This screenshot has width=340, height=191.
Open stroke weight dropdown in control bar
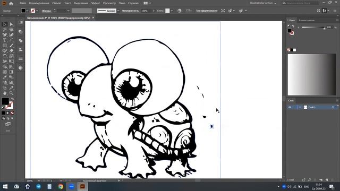point(68,11)
